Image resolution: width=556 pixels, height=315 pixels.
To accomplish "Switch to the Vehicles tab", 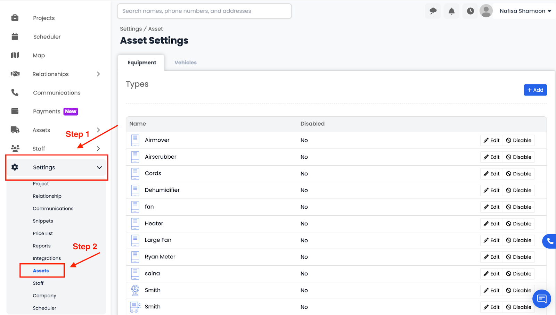I will point(186,63).
